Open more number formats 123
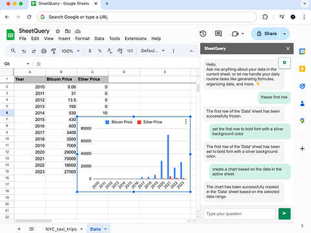311x233 pixels. 130,51
